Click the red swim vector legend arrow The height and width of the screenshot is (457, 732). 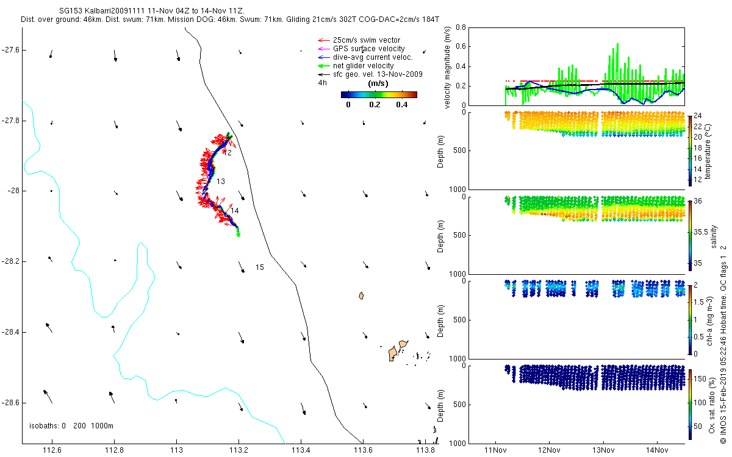(x=323, y=40)
